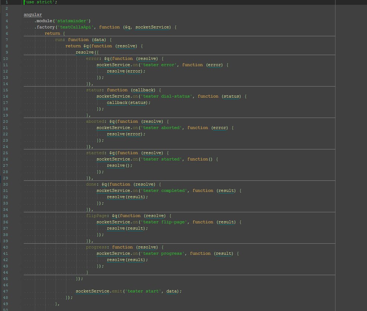Select the 'tester dial-status' event string
This screenshot has height=311, width=367.
[x=166, y=97]
